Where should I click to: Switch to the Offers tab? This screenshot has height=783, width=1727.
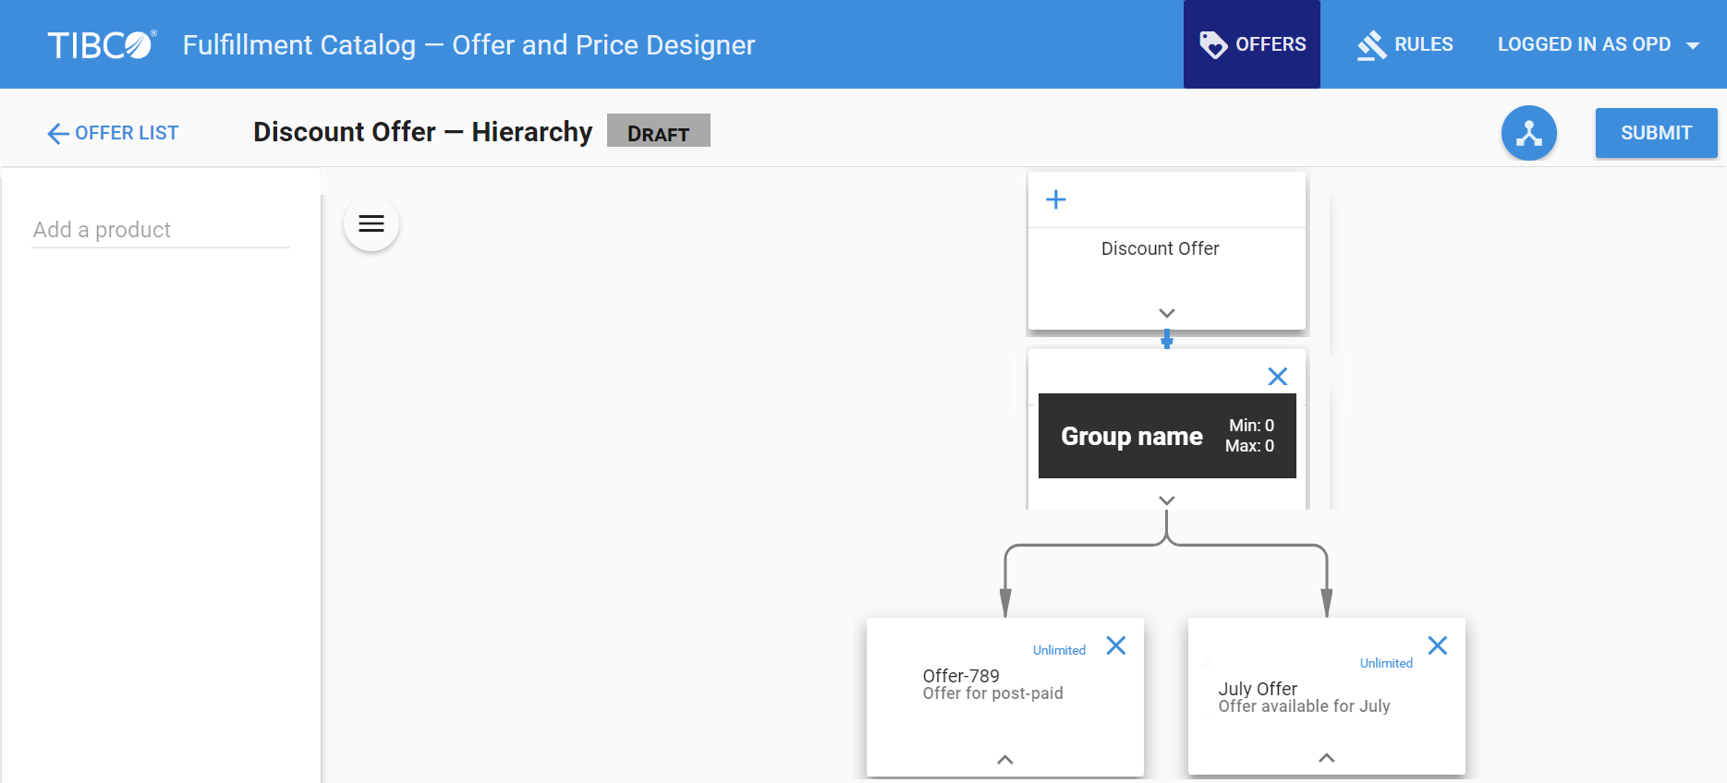[1251, 44]
